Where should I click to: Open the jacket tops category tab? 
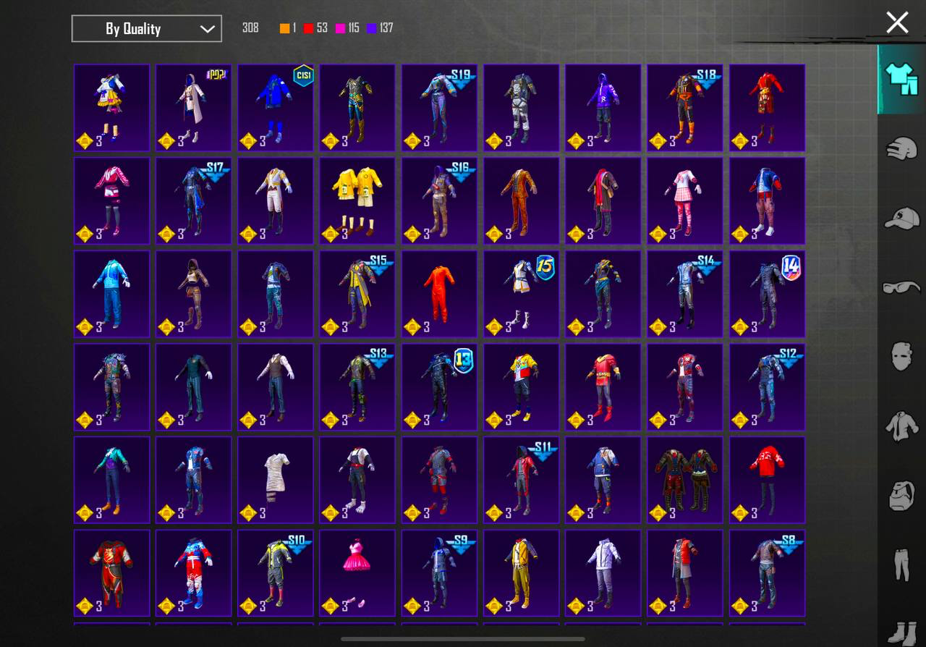901,426
